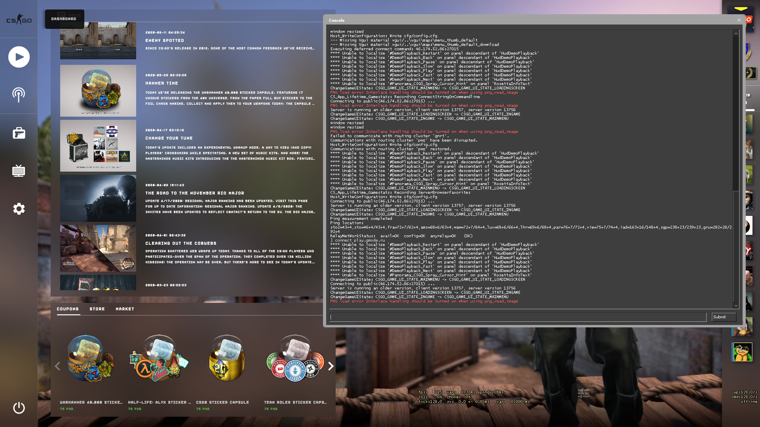Image resolution: width=760 pixels, height=427 pixels.
Task: Open the 'Change Your Tune' news headline
Action: pos(169,138)
